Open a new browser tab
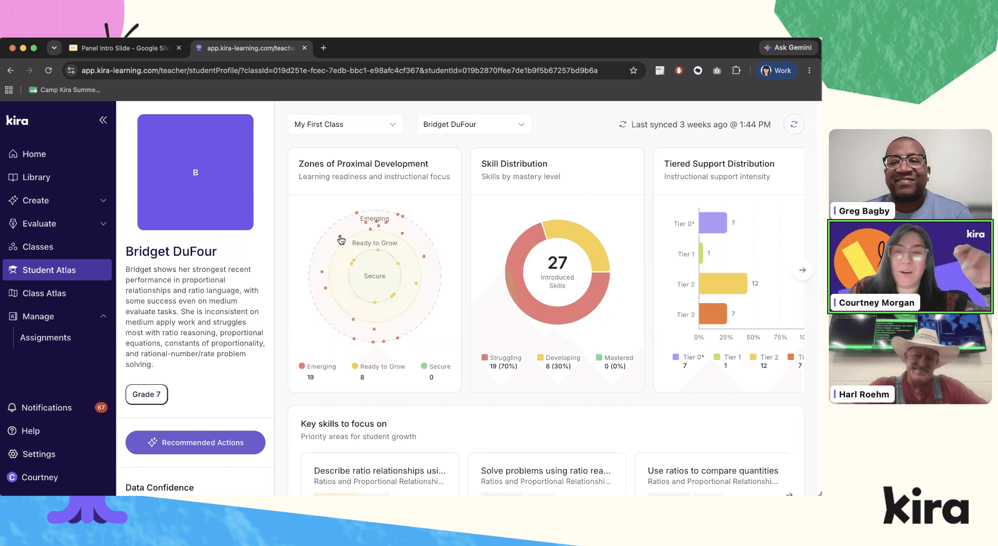 [x=323, y=48]
